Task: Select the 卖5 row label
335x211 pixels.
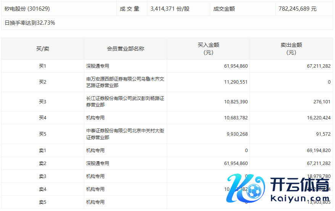Action: click(x=42, y=202)
